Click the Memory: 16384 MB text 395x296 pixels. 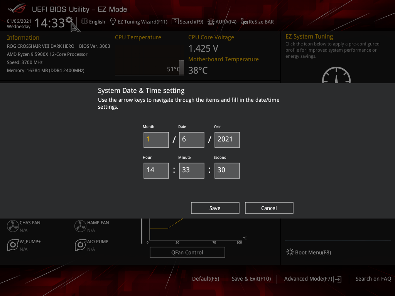pos(46,71)
